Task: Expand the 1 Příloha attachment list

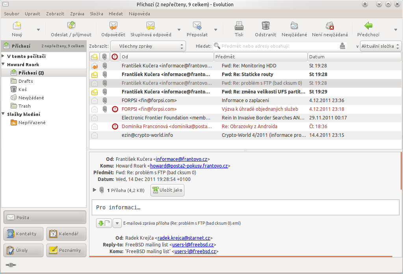Action: click(94, 190)
